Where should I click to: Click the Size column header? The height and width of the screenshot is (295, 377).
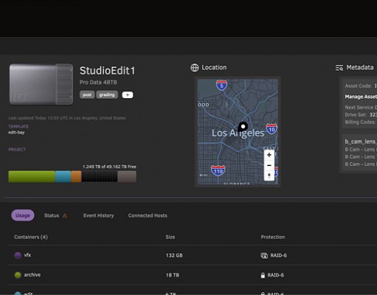[x=170, y=237]
